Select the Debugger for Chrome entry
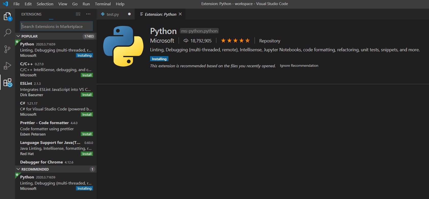Image resolution: width=429 pixels, height=199 pixels. (56, 162)
